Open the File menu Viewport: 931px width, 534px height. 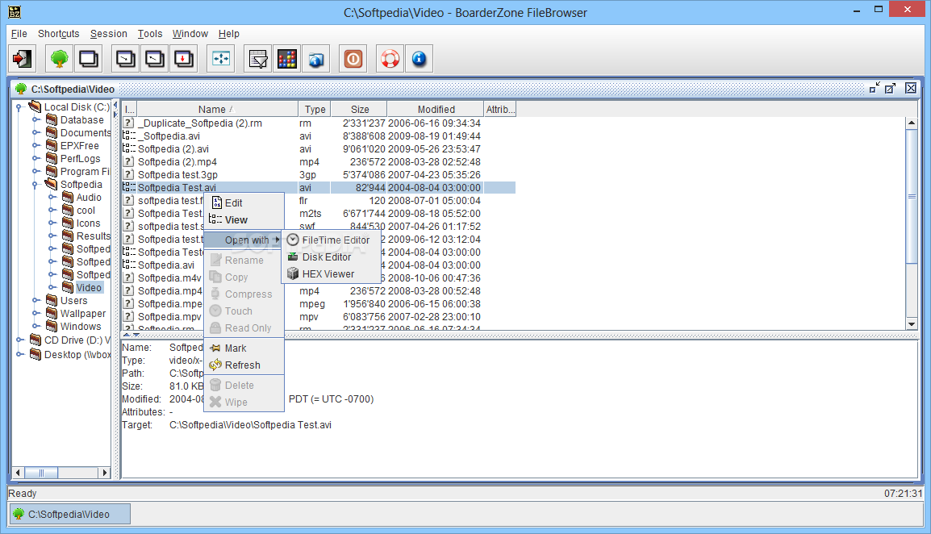19,34
